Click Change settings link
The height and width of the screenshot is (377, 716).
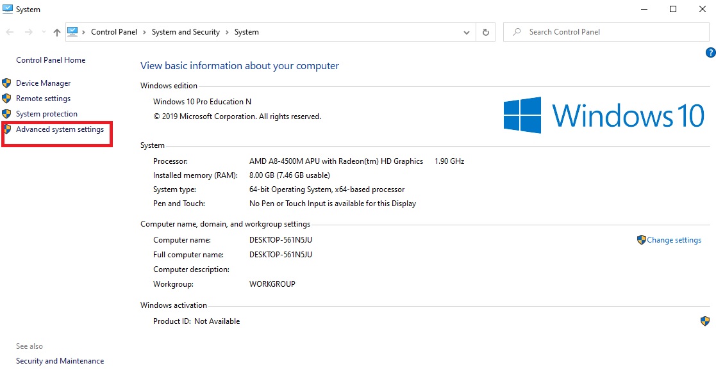[x=674, y=240]
